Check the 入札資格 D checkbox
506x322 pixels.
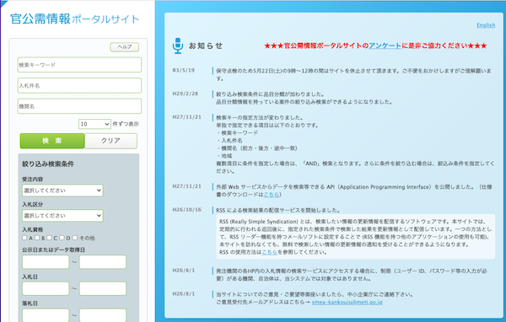[x=62, y=238]
